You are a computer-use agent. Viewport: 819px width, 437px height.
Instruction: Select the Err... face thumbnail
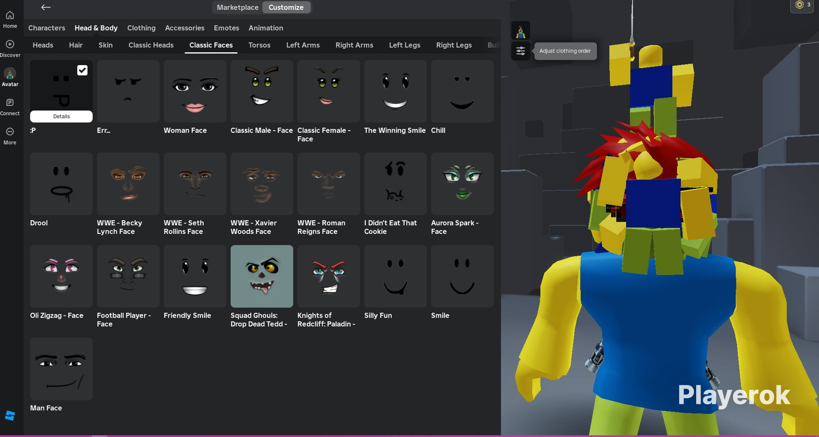point(128,91)
